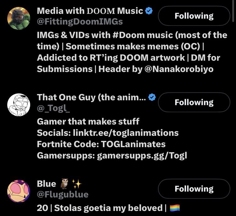Select the @Flugublue handle
Screen dimensions: 236x216
(63, 194)
